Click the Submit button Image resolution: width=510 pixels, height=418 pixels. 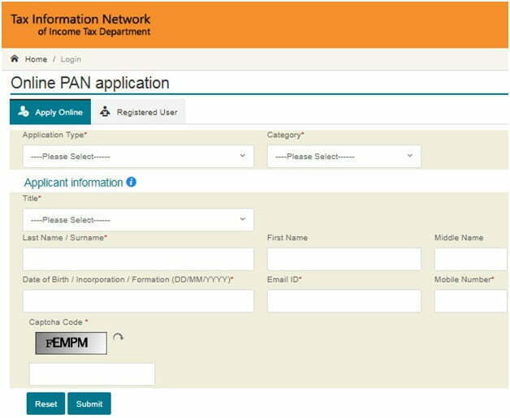(x=89, y=403)
